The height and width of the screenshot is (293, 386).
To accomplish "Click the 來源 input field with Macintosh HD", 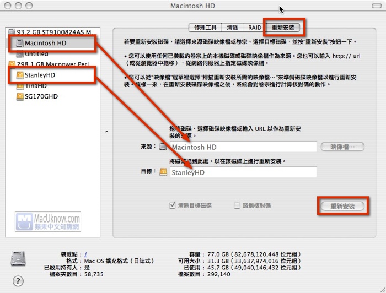I will 243,146.
